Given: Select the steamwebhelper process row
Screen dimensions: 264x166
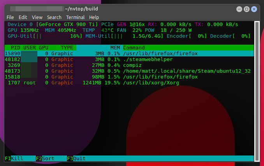Looking at the screenshot, I should [x=128, y=59].
